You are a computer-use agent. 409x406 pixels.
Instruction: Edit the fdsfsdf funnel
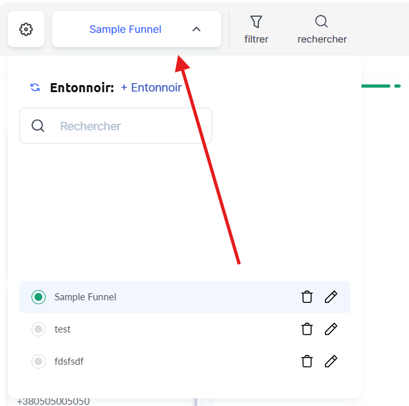coord(331,362)
